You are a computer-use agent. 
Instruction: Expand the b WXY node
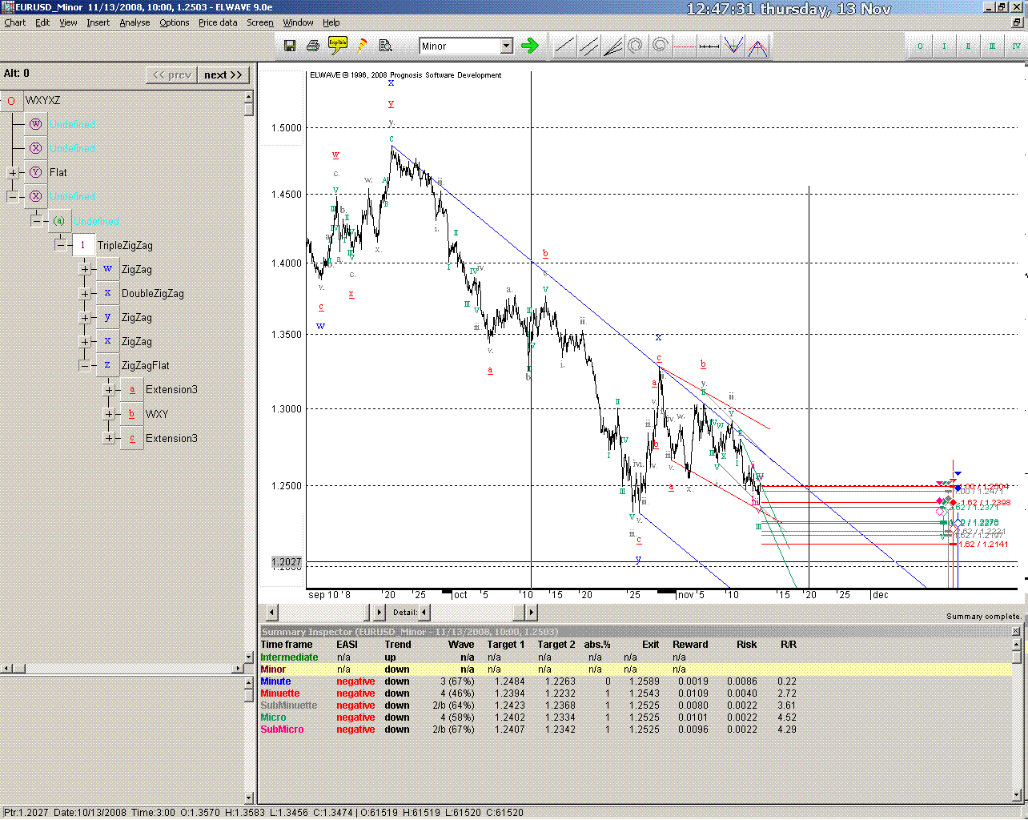pyautogui.click(x=109, y=414)
